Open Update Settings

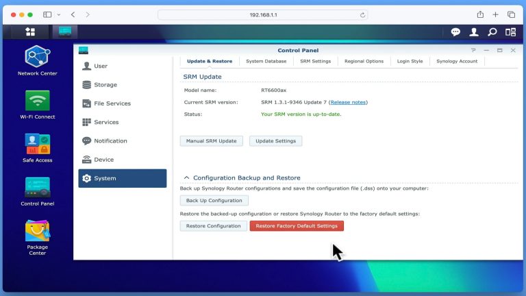point(276,141)
